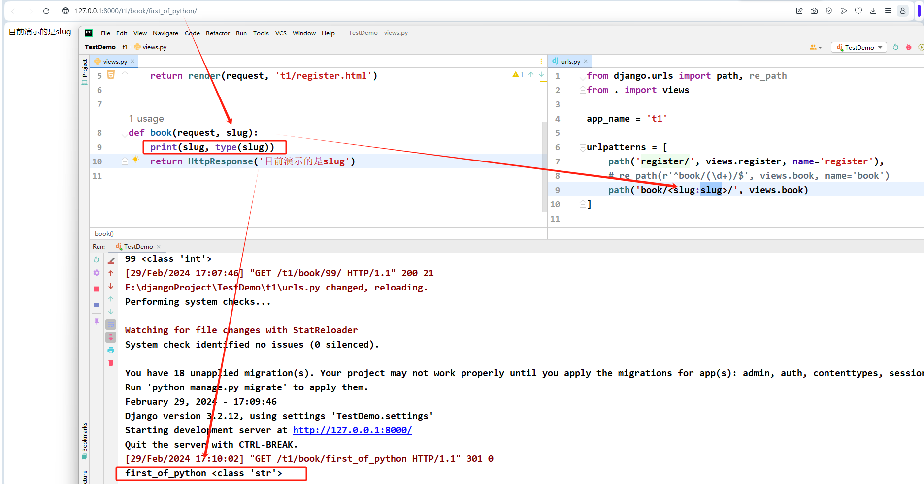Open the Code menu
The width and height of the screenshot is (924, 484).
pyautogui.click(x=192, y=33)
